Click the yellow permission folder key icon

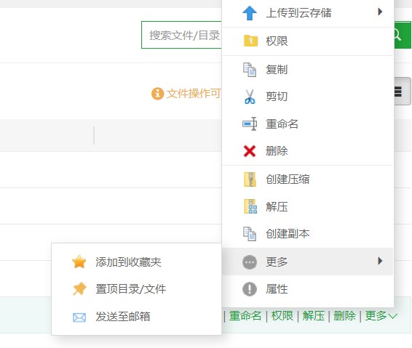click(250, 41)
